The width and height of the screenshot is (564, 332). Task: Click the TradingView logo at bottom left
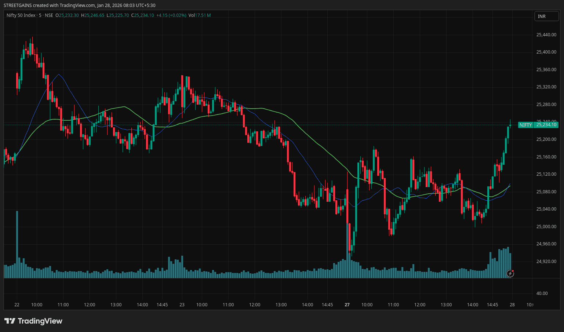point(33,321)
